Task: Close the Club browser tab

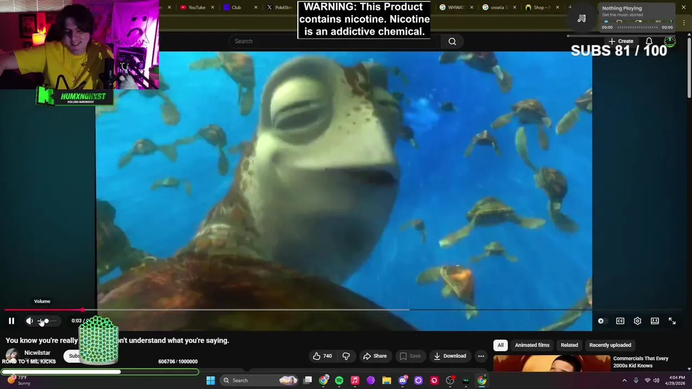Action: coord(256,8)
